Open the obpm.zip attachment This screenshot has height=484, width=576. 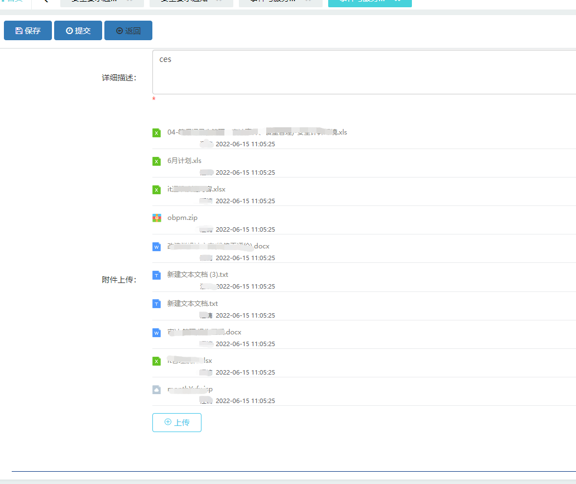point(182,218)
